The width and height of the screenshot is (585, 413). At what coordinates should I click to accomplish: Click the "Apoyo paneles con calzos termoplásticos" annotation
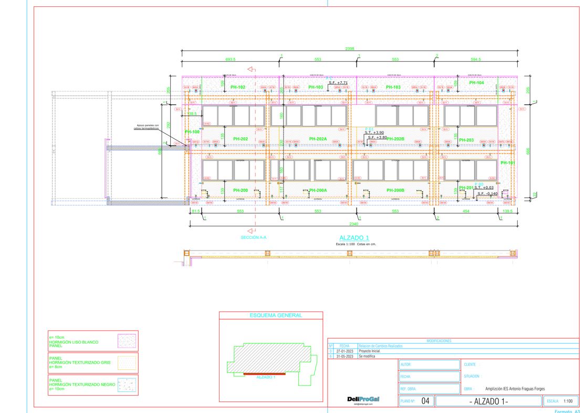pyautogui.click(x=146, y=127)
